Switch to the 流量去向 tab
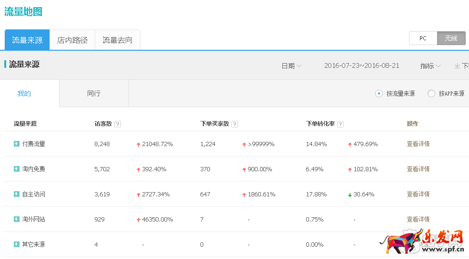Image resolution: width=469 pixels, height=259 pixels. pos(118,40)
